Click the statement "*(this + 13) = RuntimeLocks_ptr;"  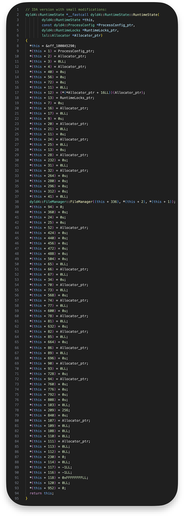(62, 98)
